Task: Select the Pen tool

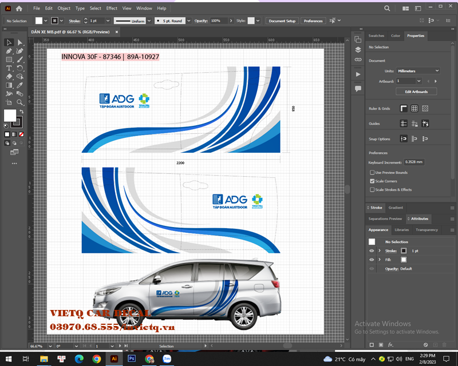Action: pos(9,51)
